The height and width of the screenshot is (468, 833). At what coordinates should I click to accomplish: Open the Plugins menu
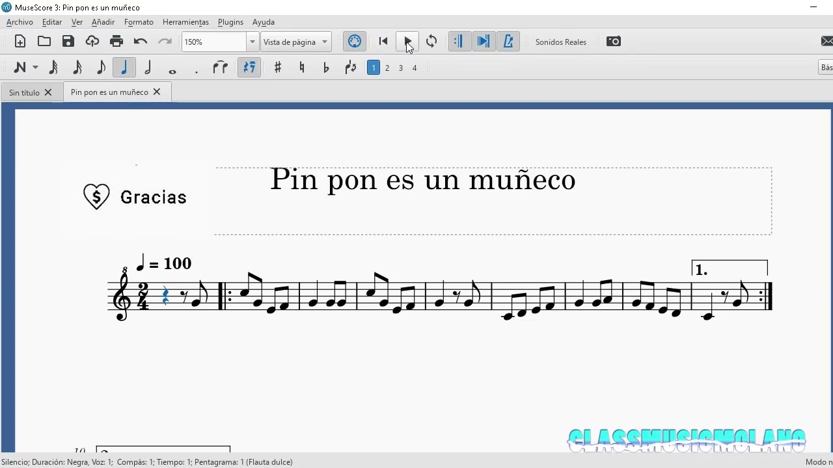coord(230,22)
